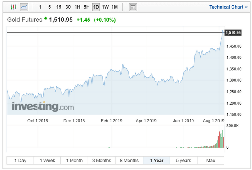Viewport: 252px width, 170px height.
Task: Select the area line chart icon
Action: (x=24, y=7)
